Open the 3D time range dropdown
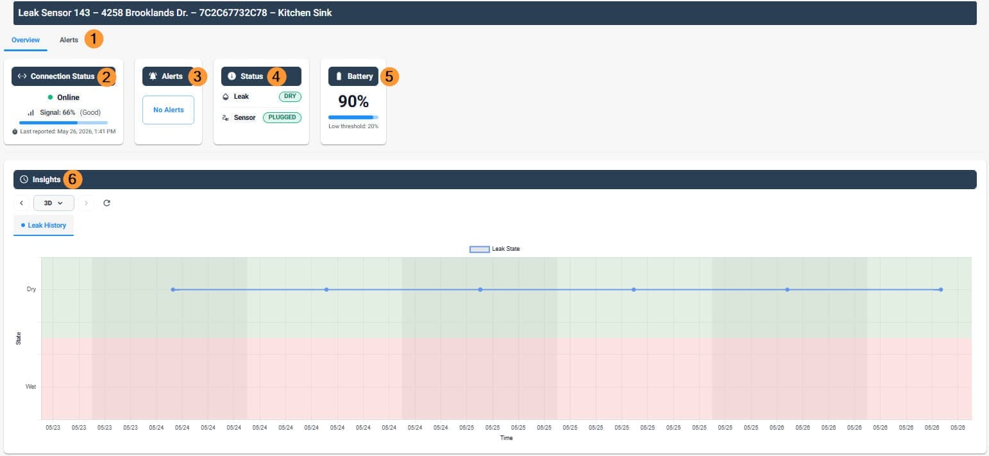Viewport: 989px width, 456px height. pyautogui.click(x=54, y=203)
